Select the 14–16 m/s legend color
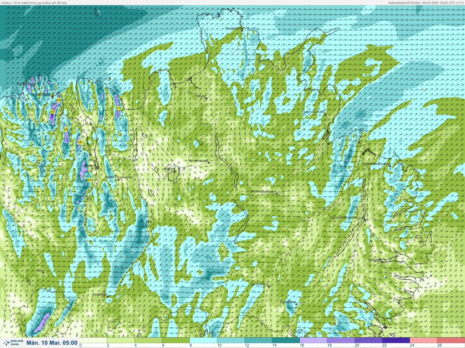The width and height of the screenshot is (465, 348). 286,340
